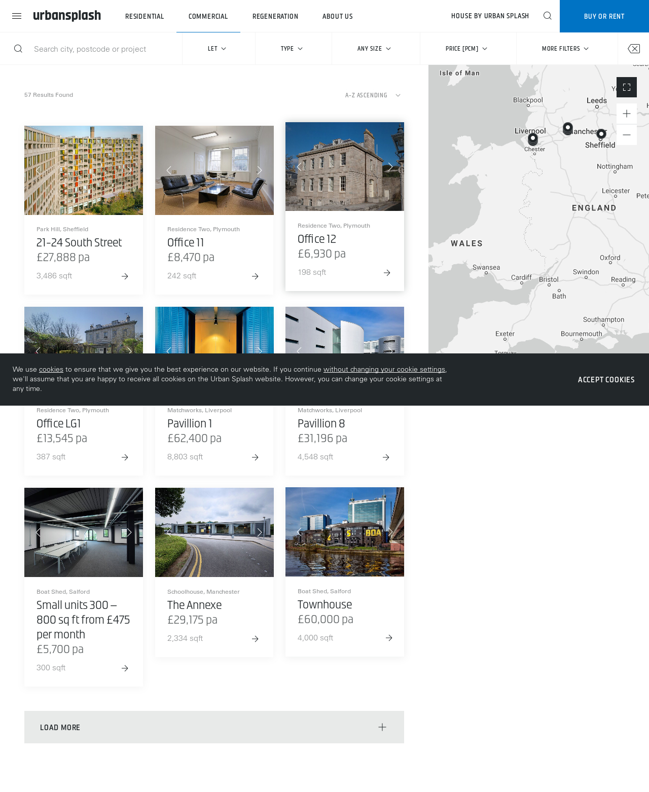The width and height of the screenshot is (649, 792).
Task: Click the Accept Cookies button
Action: (606, 380)
